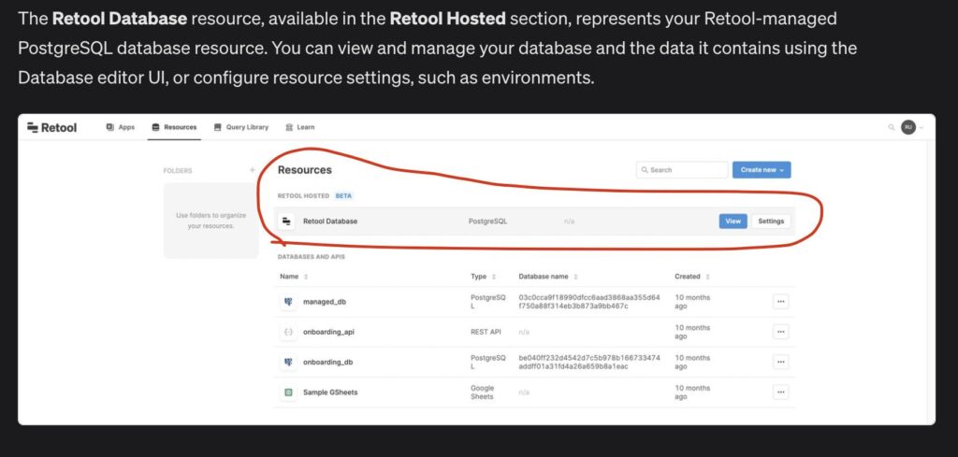The width and height of the screenshot is (958, 457).
Task: Open more options for onboarding_db
Action: click(780, 362)
